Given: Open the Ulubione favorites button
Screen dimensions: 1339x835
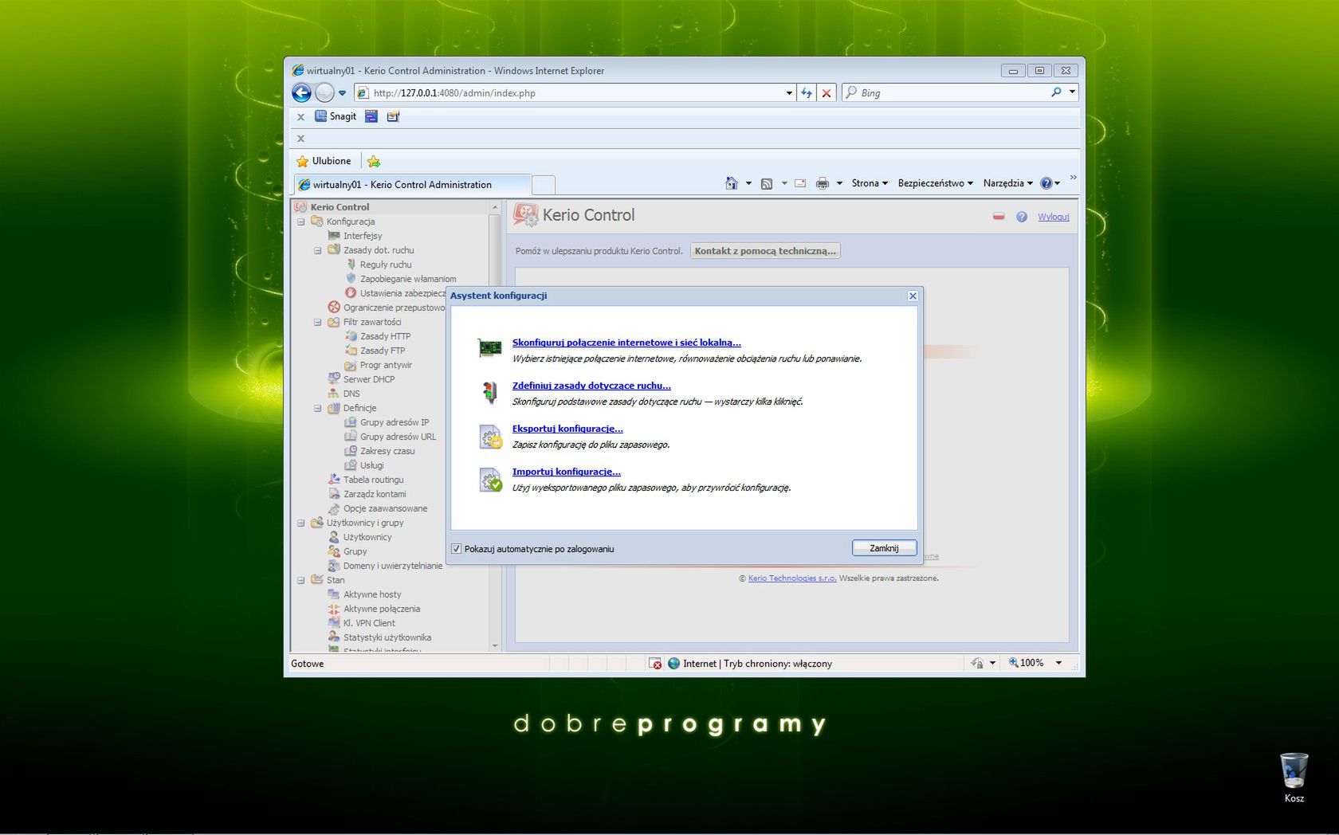Looking at the screenshot, I should pos(324,161).
